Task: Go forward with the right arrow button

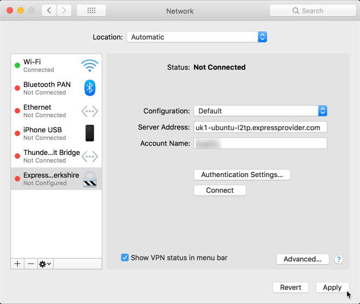Action: (64, 10)
